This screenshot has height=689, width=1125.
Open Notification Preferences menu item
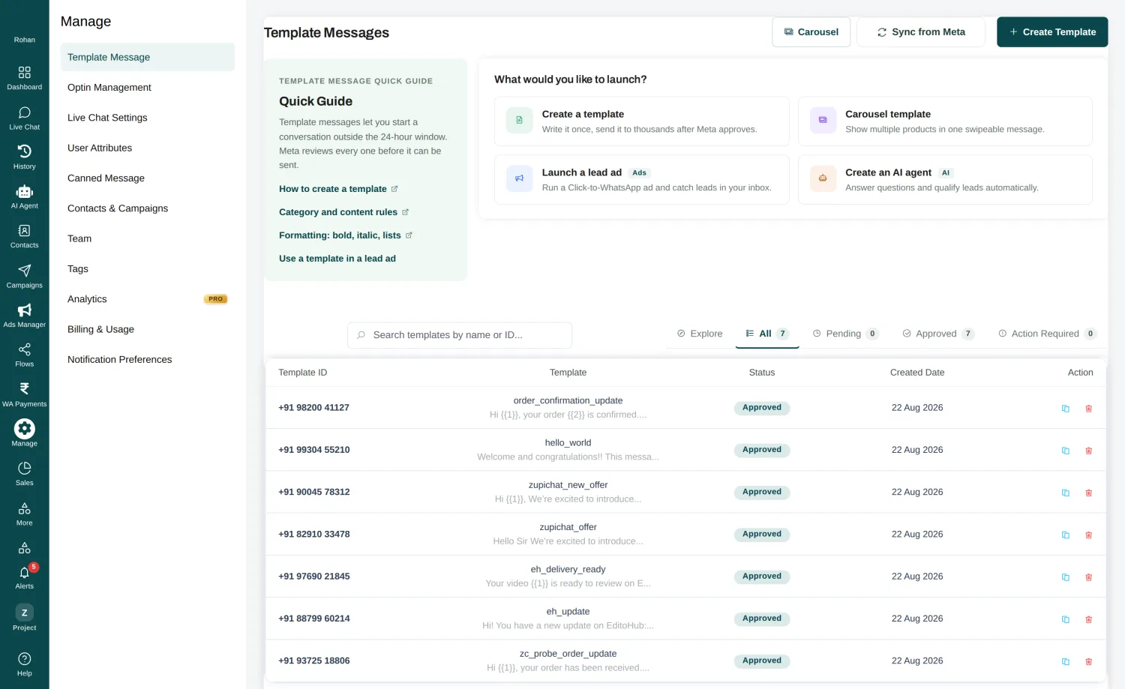point(147,359)
